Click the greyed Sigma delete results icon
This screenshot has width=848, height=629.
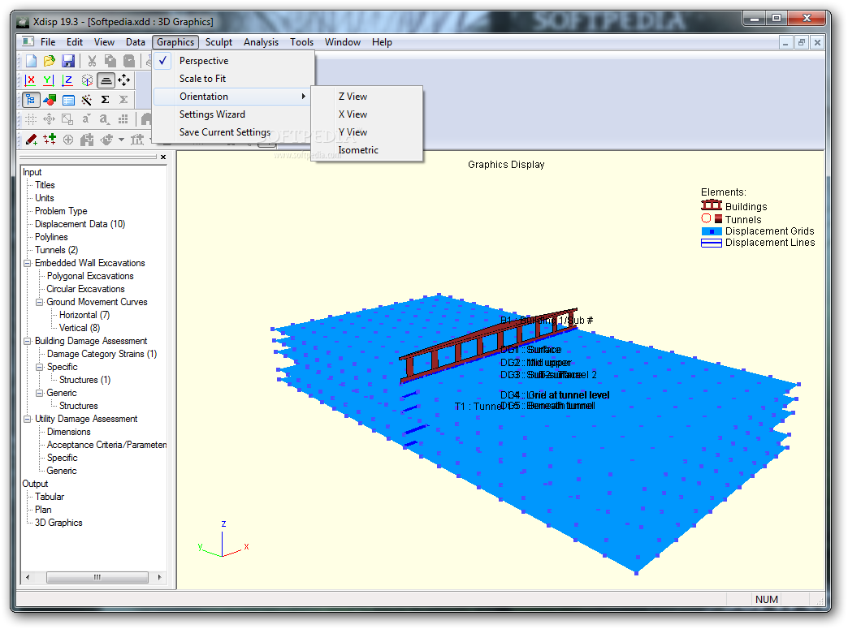click(123, 100)
